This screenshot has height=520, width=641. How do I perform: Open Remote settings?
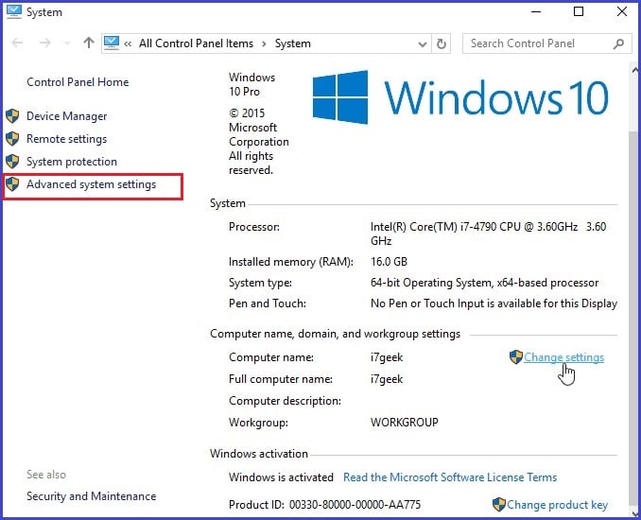[66, 139]
